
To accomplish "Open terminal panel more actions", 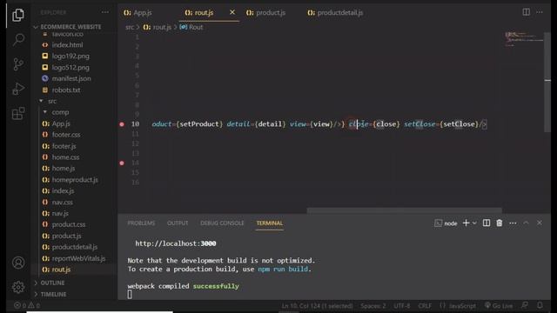I will tap(513, 223).
